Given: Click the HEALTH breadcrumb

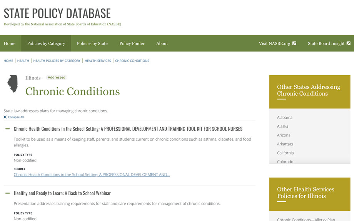Looking at the screenshot, I should tap(23, 61).
